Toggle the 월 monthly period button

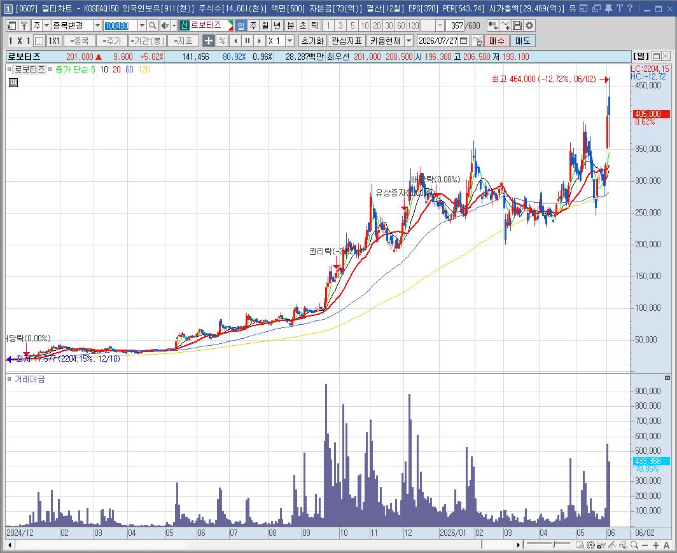pyautogui.click(x=265, y=26)
